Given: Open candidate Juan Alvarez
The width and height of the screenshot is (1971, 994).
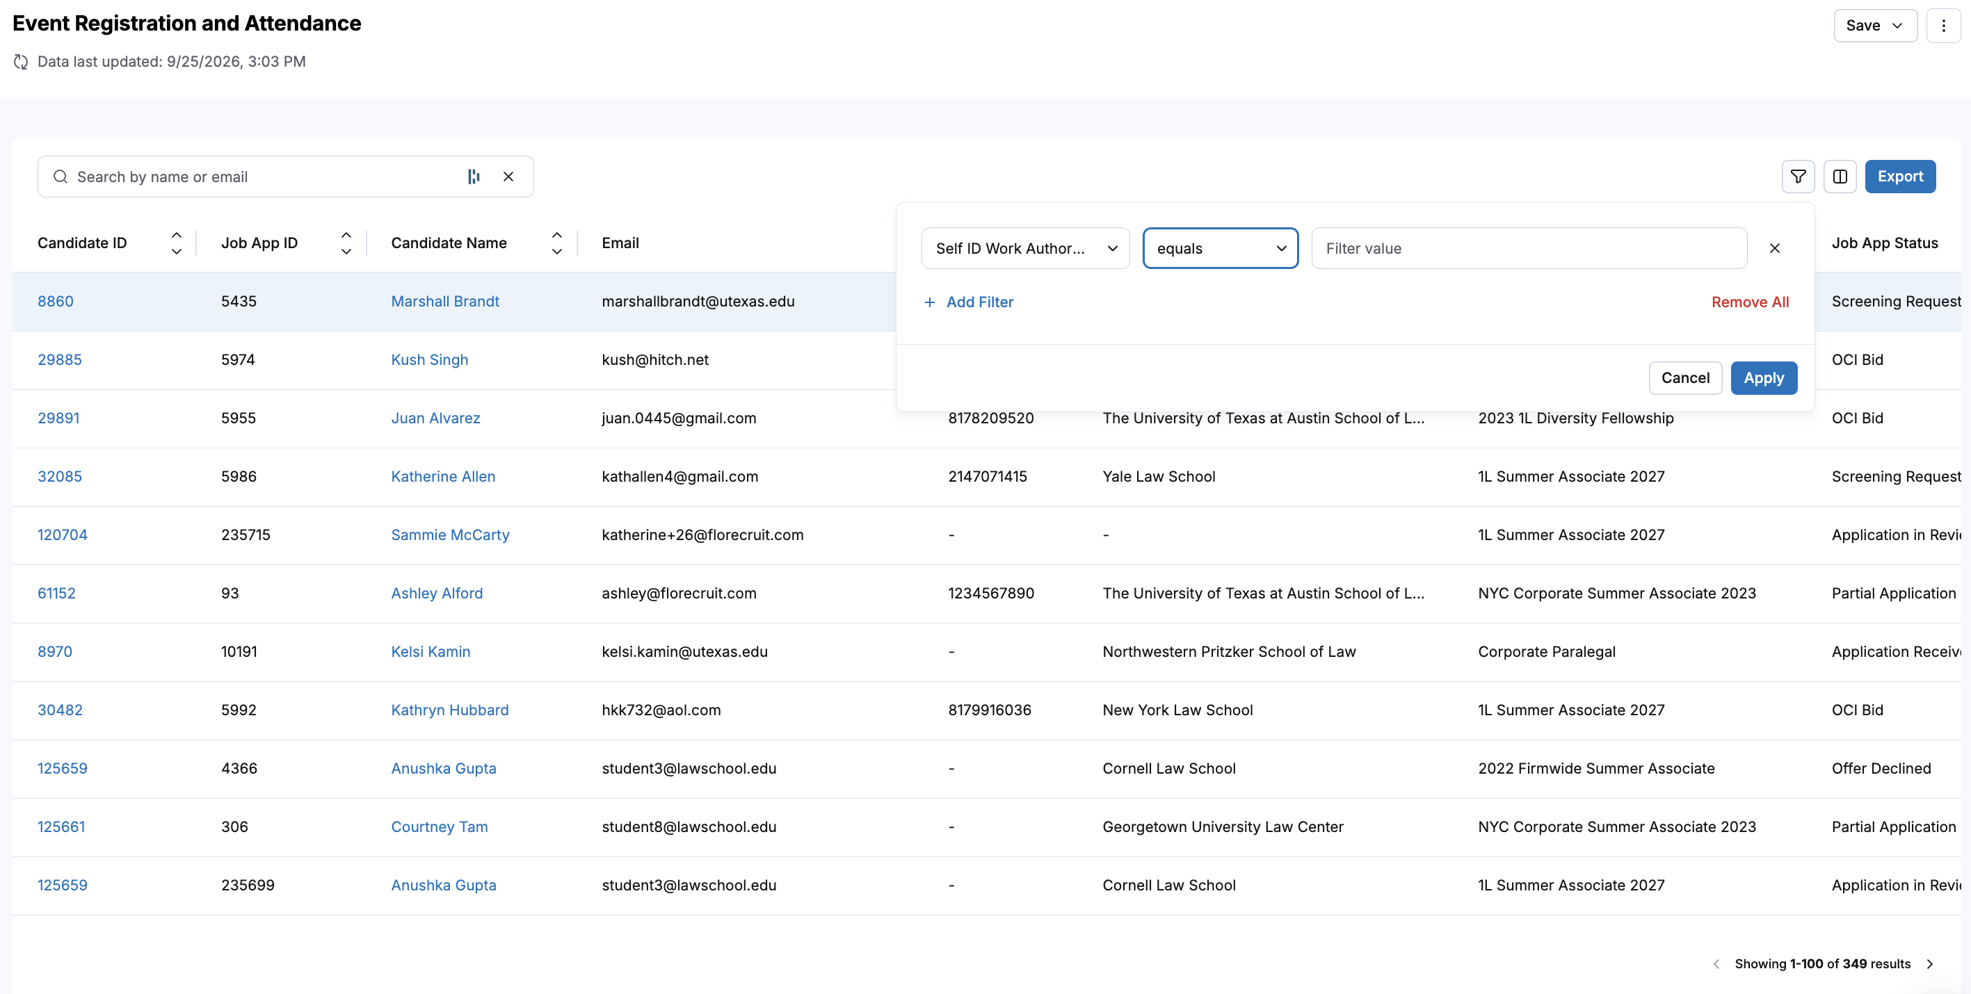Looking at the screenshot, I should point(436,418).
